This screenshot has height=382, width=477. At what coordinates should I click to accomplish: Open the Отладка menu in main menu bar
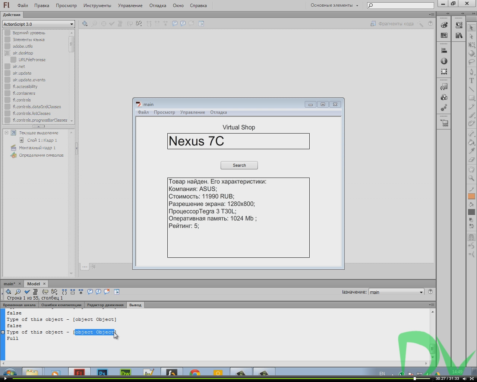158,6
